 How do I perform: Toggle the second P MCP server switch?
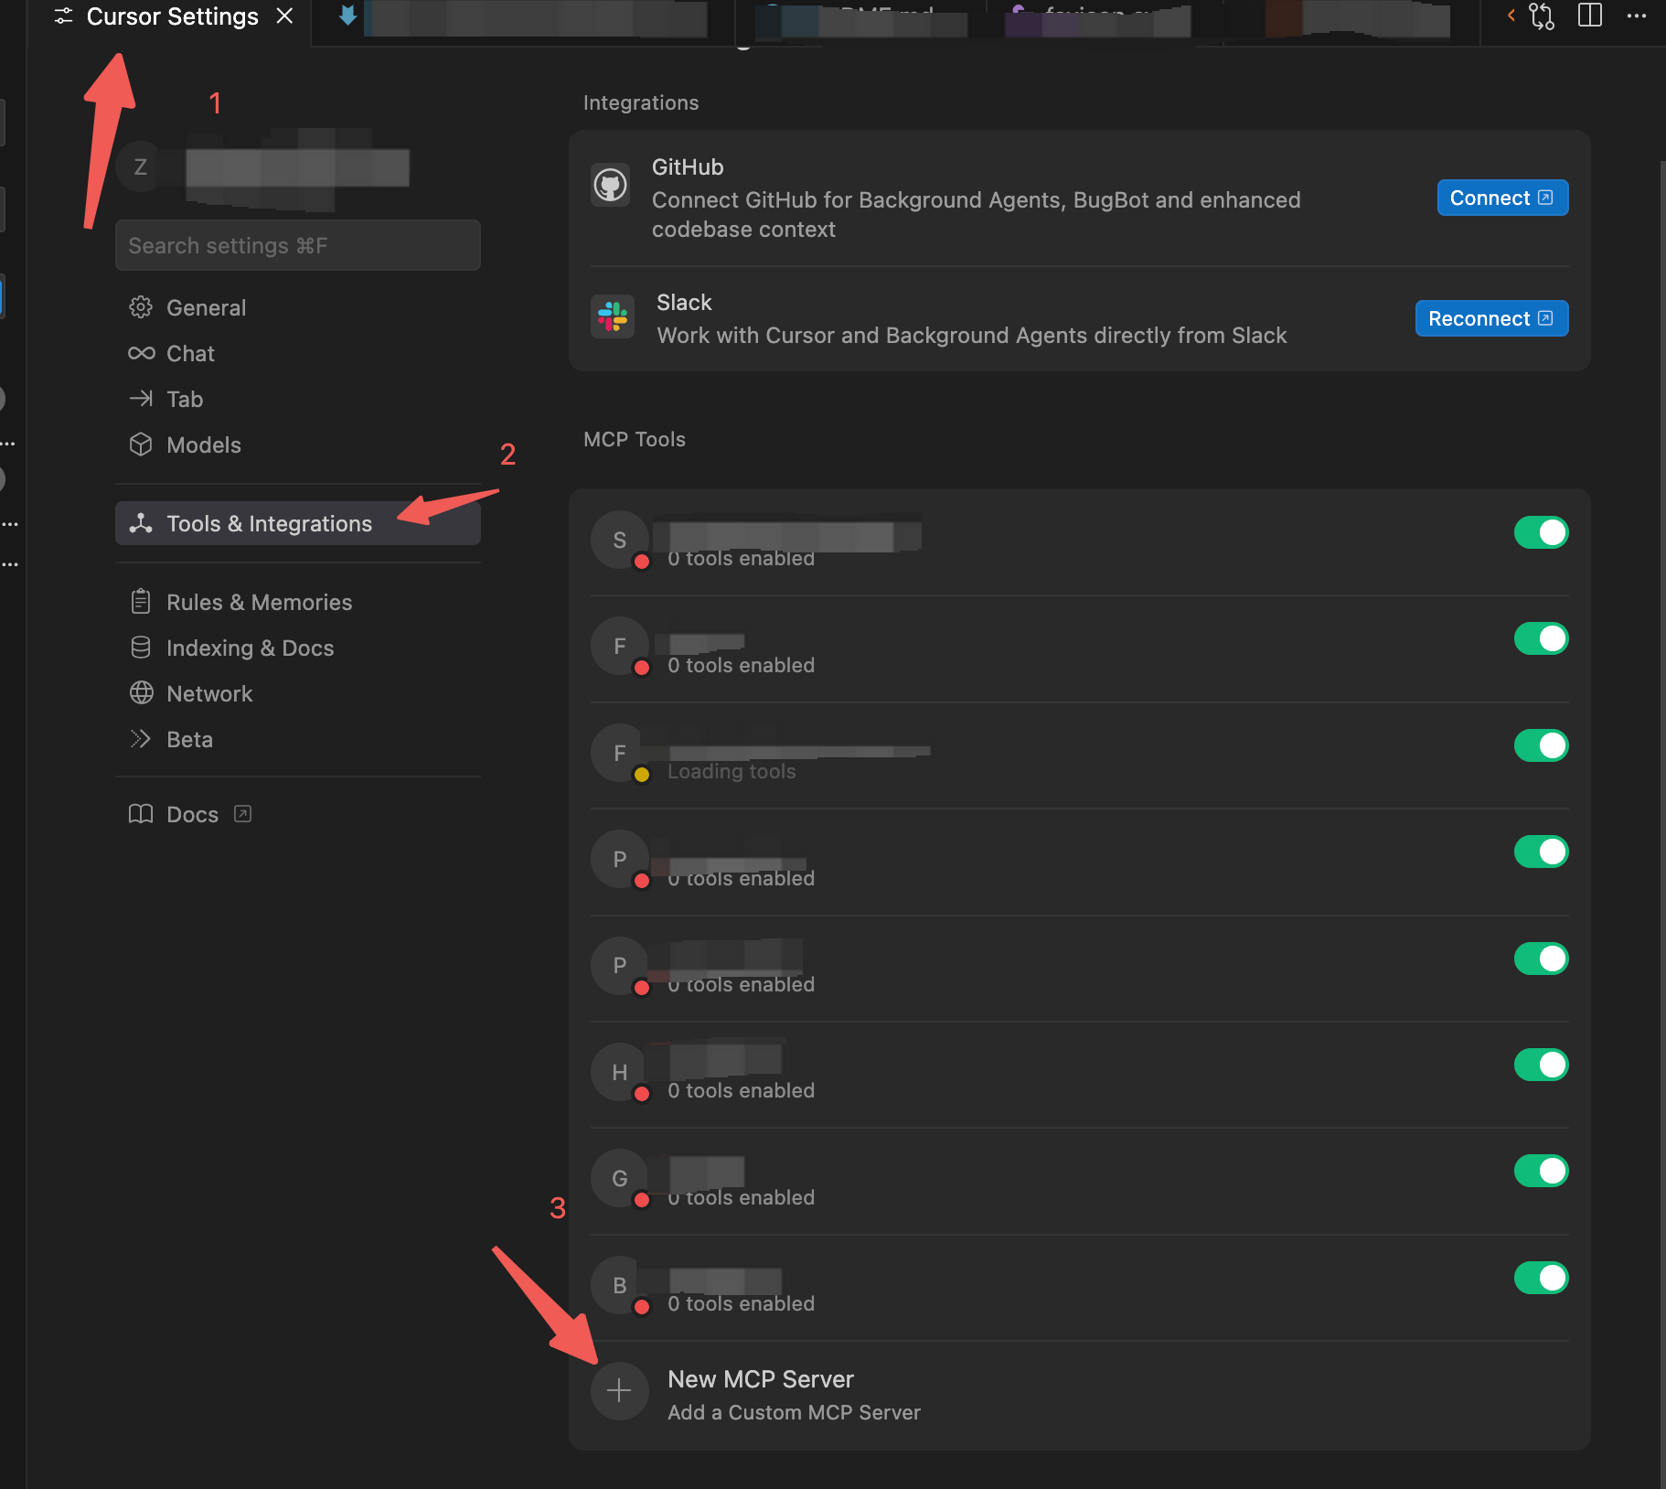1541,959
